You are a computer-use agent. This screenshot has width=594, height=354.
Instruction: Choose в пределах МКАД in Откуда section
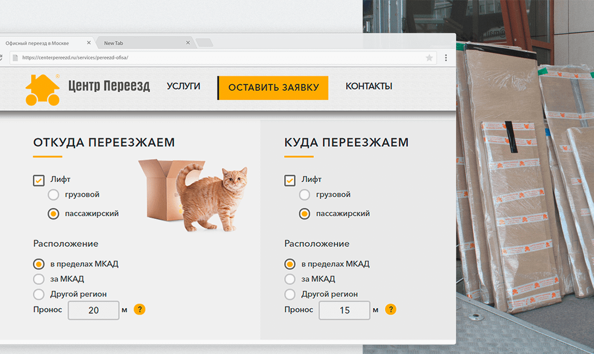(39, 264)
